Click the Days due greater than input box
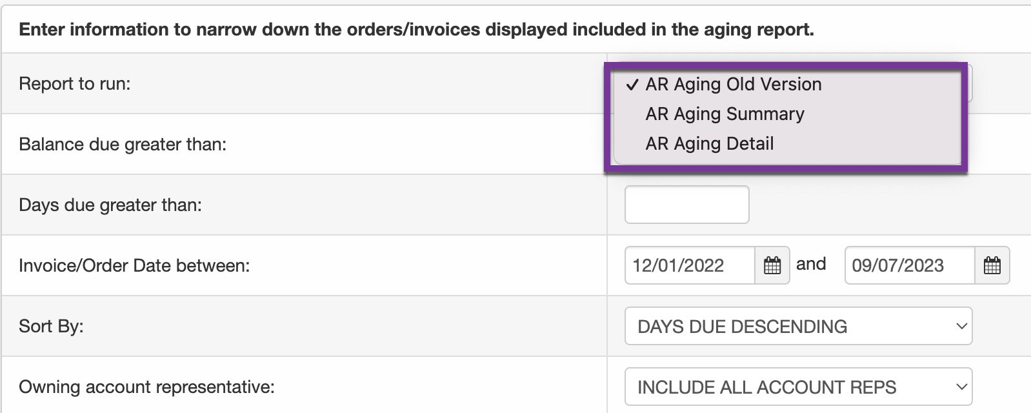Image resolution: width=1031 pixels, height=413 pixels. coord(686,205)
